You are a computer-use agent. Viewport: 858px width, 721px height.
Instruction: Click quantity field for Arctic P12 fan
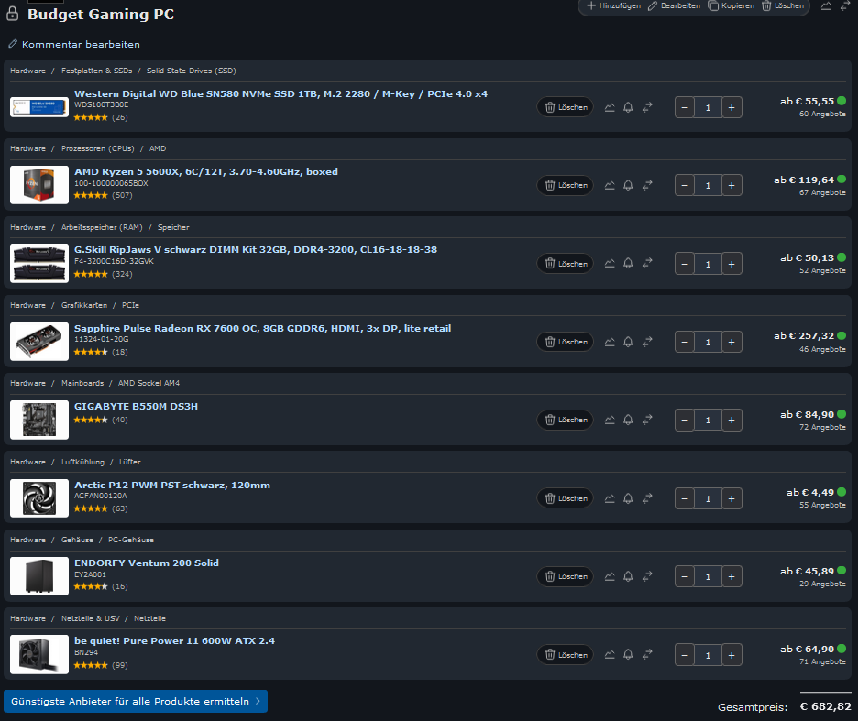[708, 498]
